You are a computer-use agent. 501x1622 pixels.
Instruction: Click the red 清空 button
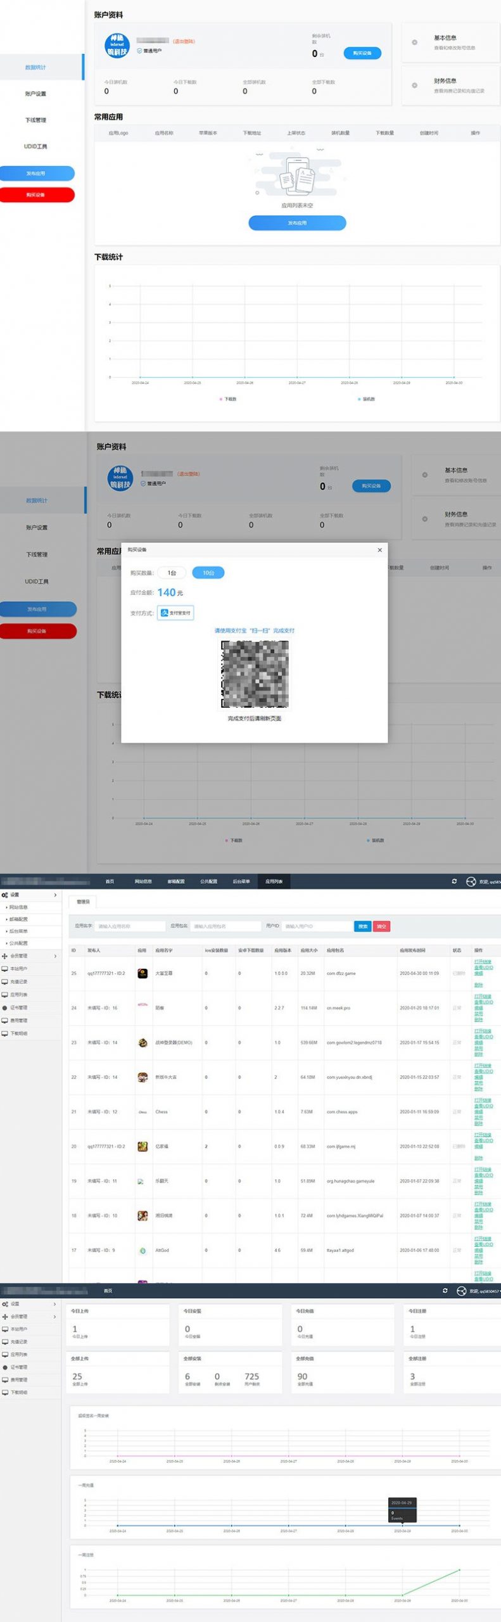click(x=381, y=926)
